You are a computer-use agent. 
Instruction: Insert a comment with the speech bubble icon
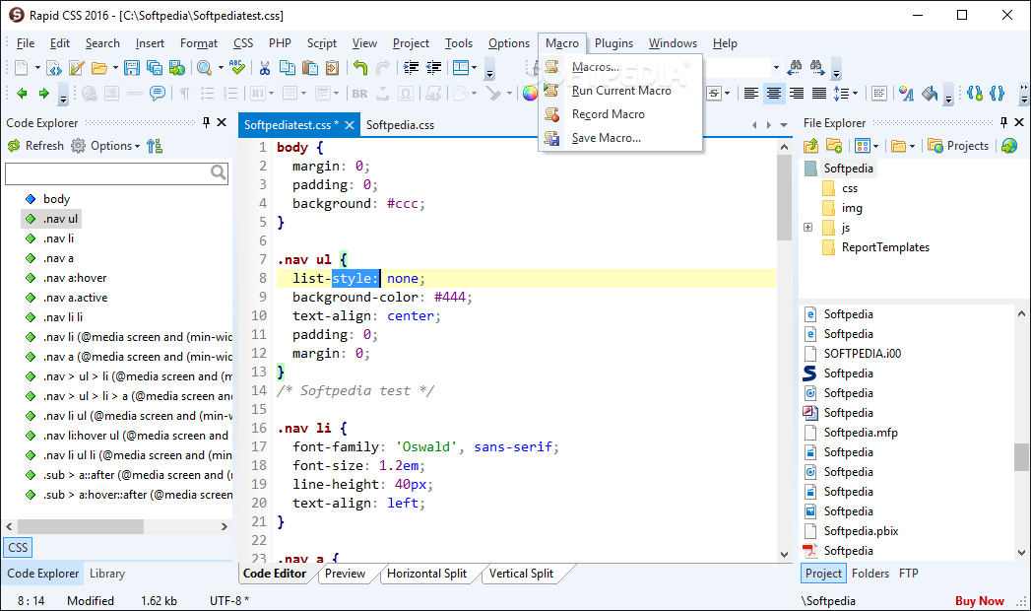158,94
